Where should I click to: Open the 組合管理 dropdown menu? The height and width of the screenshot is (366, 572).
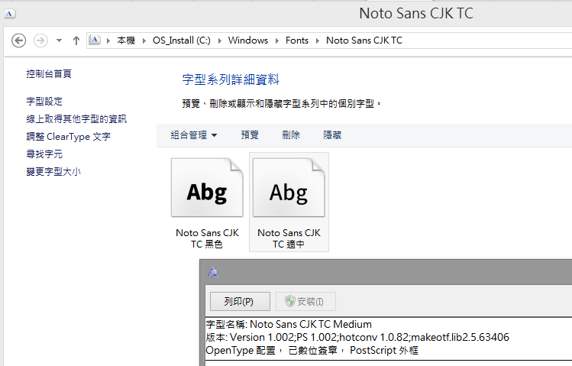(x=194, y=135)
